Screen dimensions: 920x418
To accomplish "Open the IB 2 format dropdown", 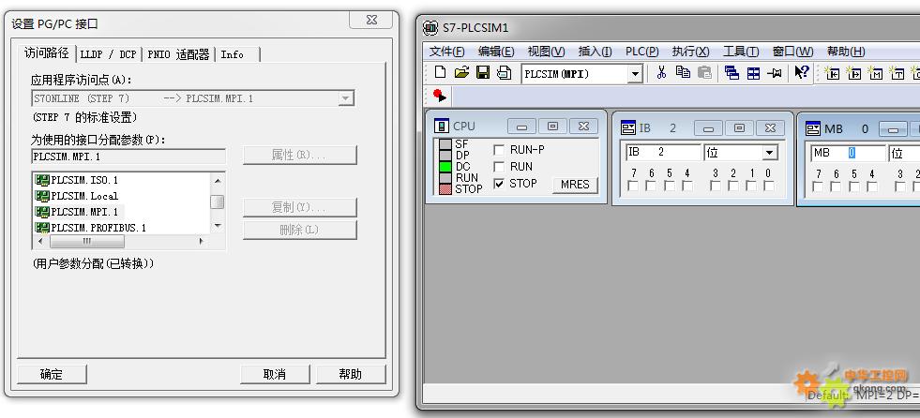I will (x=769, y=153).
